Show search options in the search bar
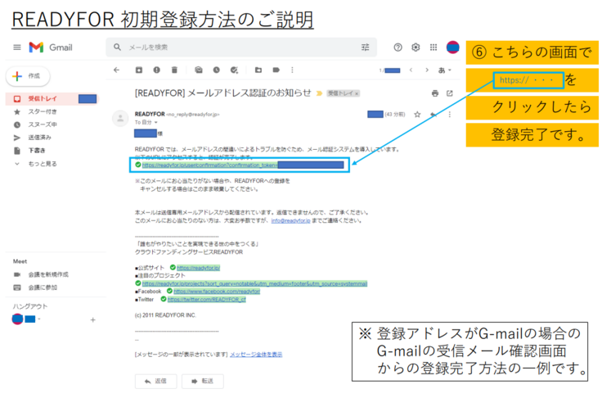602x398 pixels. (x=365, y=47)
